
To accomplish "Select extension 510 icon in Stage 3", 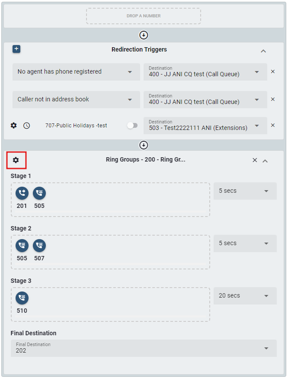I will pyautogui.click(x=22, y=298).
